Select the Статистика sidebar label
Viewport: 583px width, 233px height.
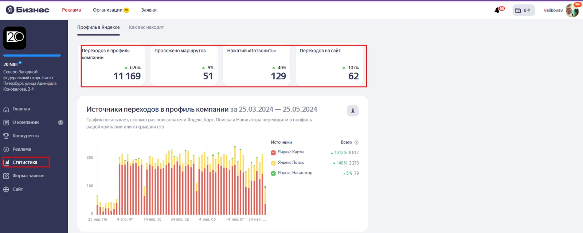coord(25,162)
